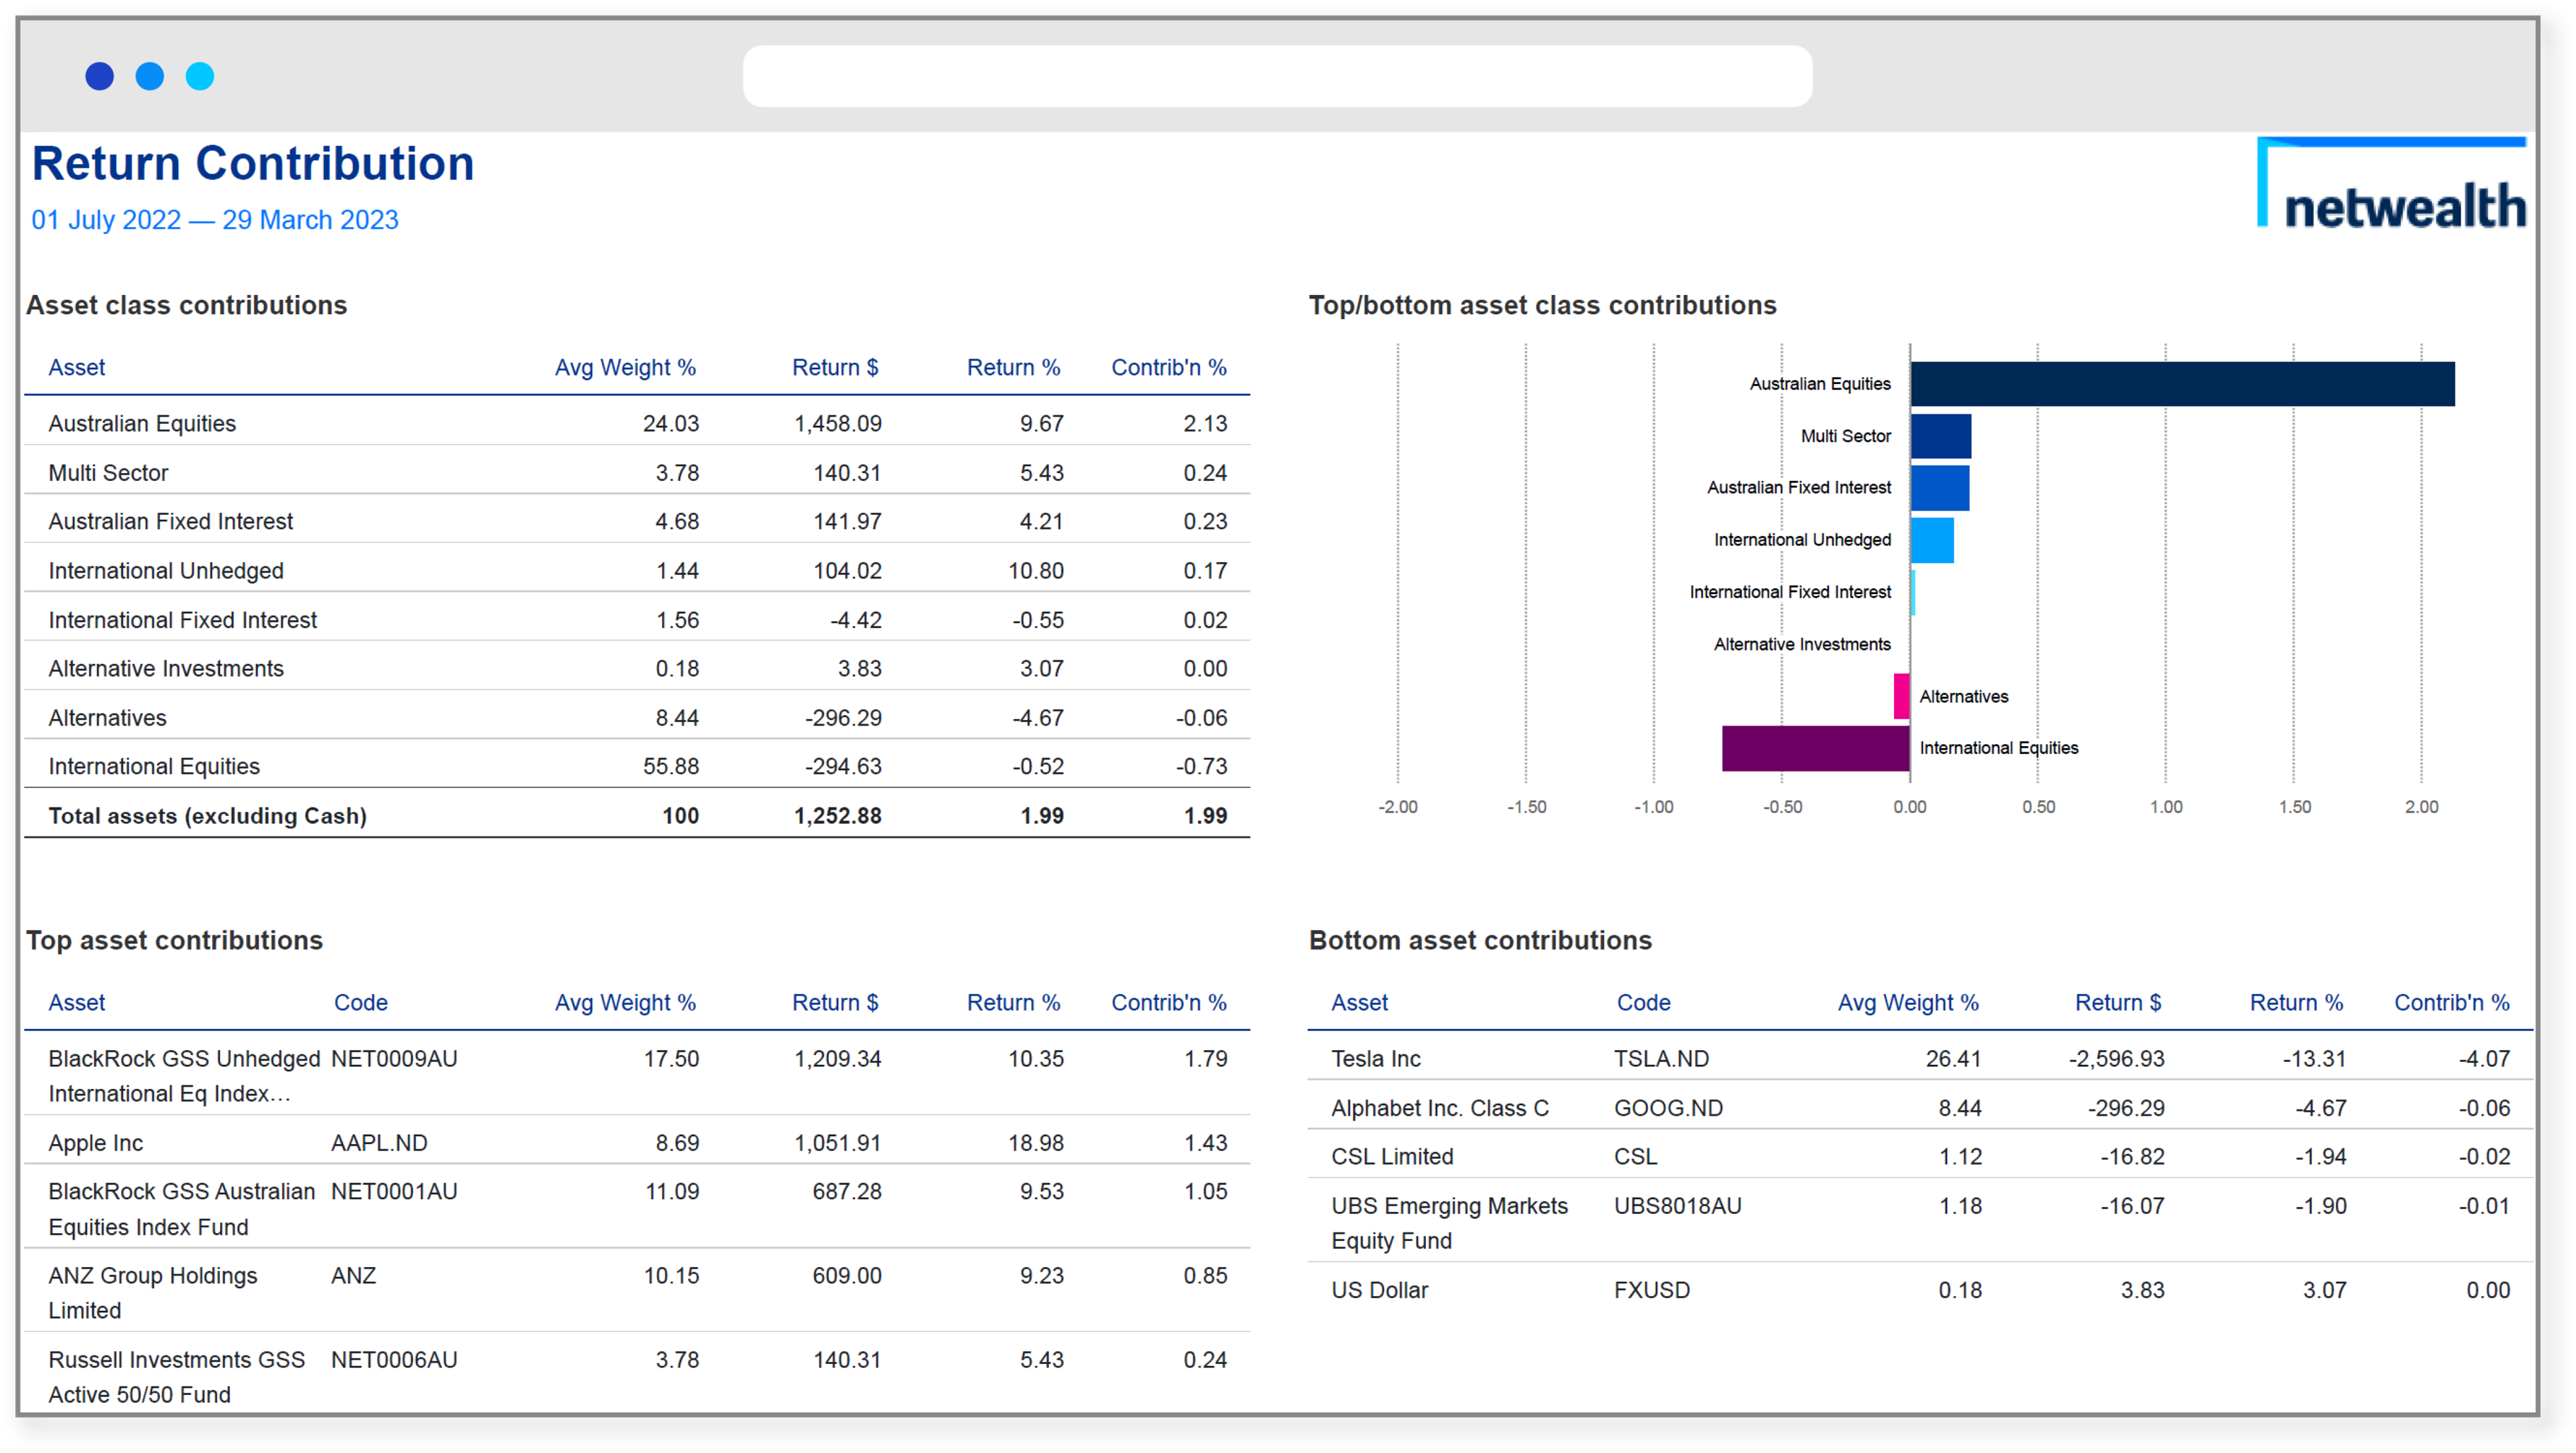2576x1453 pixels.
Task: Select the date range 01 July 2022 — 29 March 2023
Action: (215, 220)
